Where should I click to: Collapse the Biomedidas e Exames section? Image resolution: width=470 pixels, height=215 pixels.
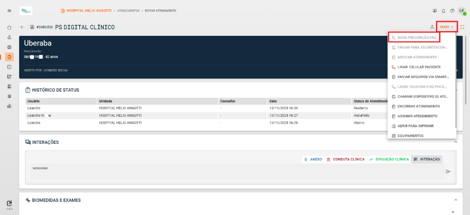click(x=455, y=200)
